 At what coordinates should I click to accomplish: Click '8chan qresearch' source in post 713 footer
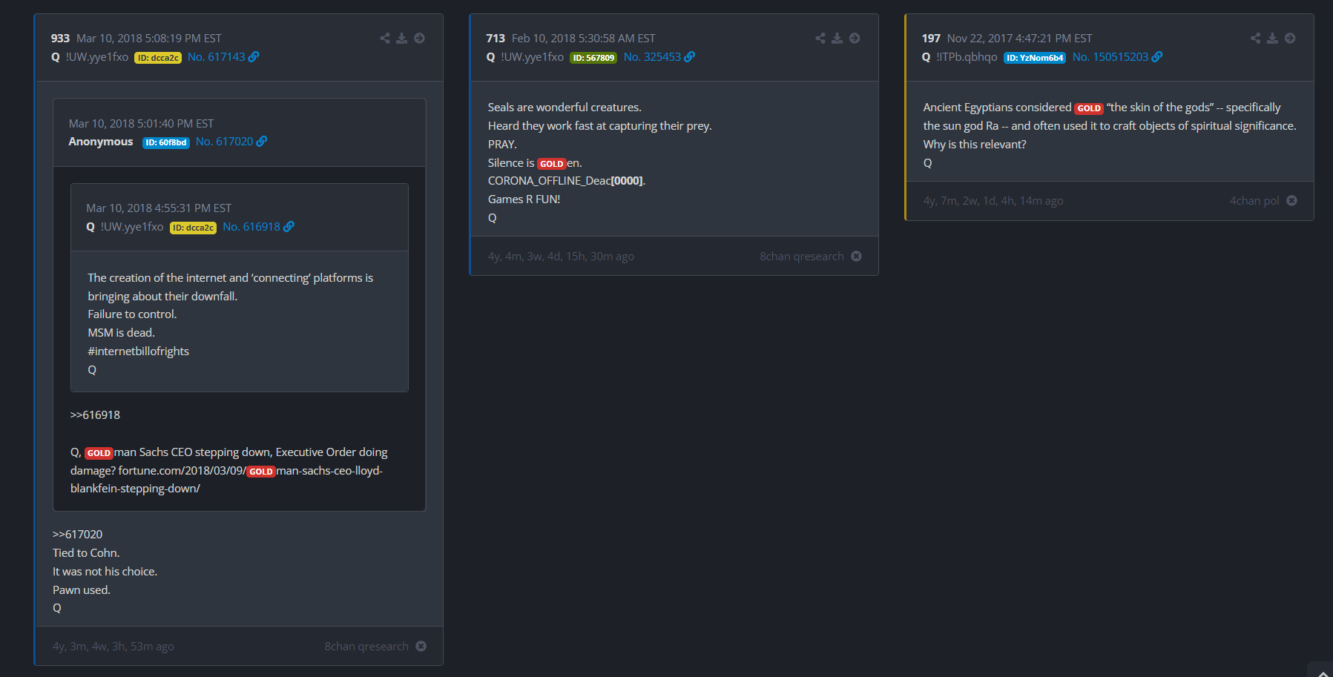click(802, 256)
